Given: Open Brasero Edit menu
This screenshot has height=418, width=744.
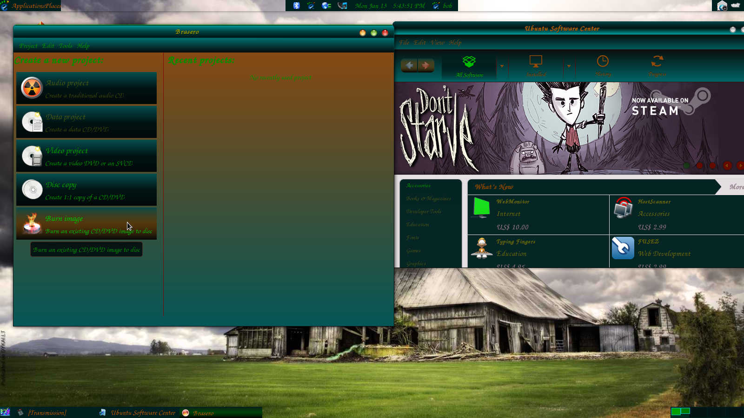Looking at the screenshot, I should pyautogui.click(x=48, y=46).
